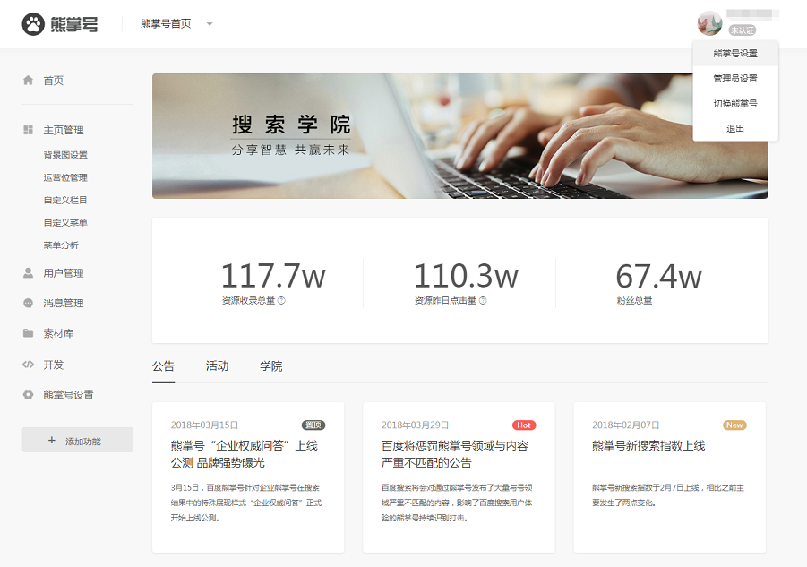This screenshot has width=807, height=567.
Task: Click the 2018年03月29日 date label
Action: pos(415,425)
